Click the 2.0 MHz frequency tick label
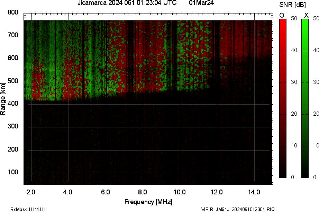 click(31, 192)
